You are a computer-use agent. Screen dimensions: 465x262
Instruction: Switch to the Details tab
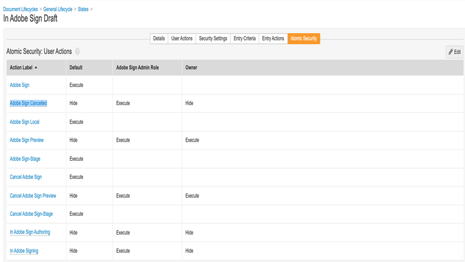point(159,39)
